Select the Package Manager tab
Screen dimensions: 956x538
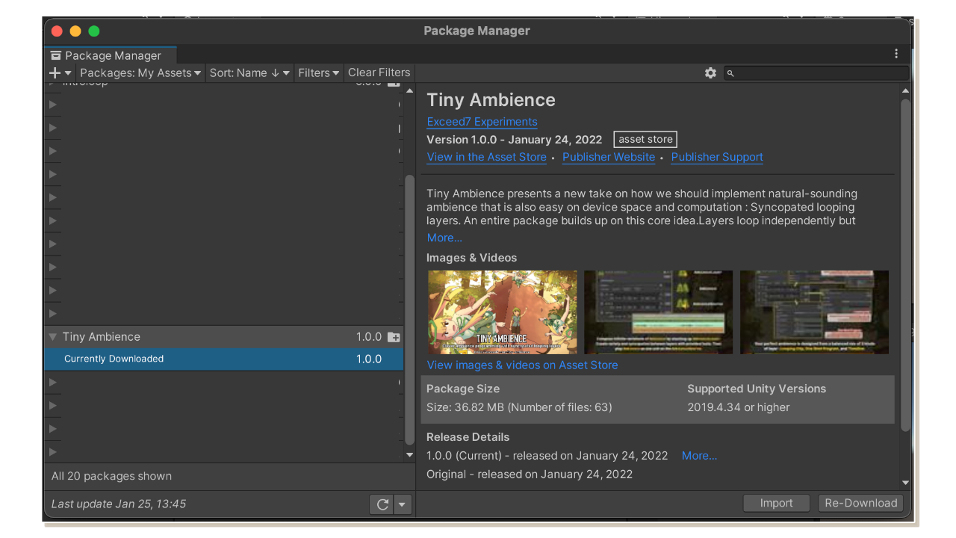tap(111, 55)
